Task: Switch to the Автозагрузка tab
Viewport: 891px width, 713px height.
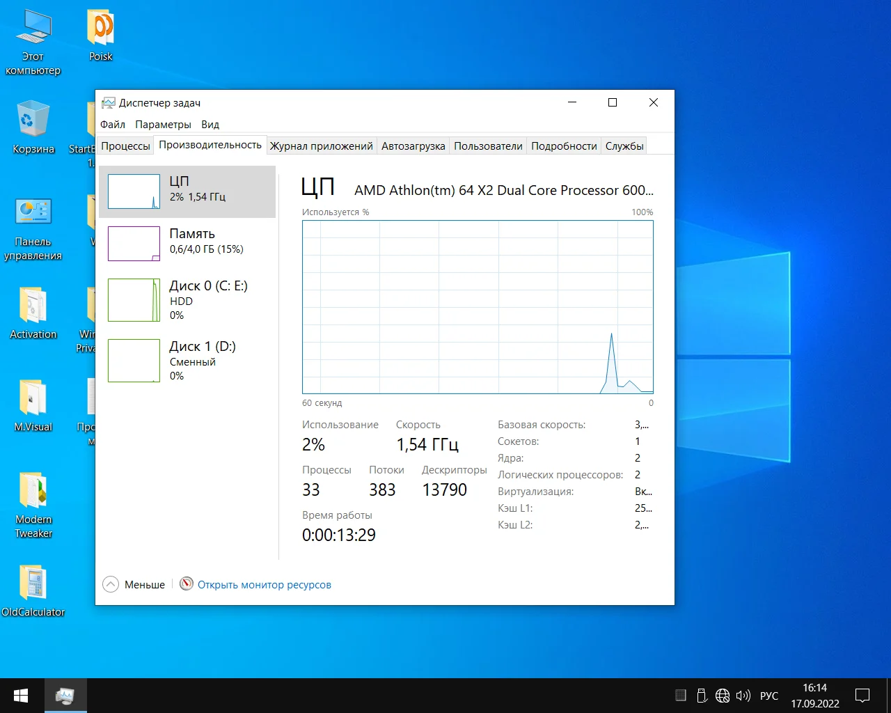Action: tap(413, 146)
